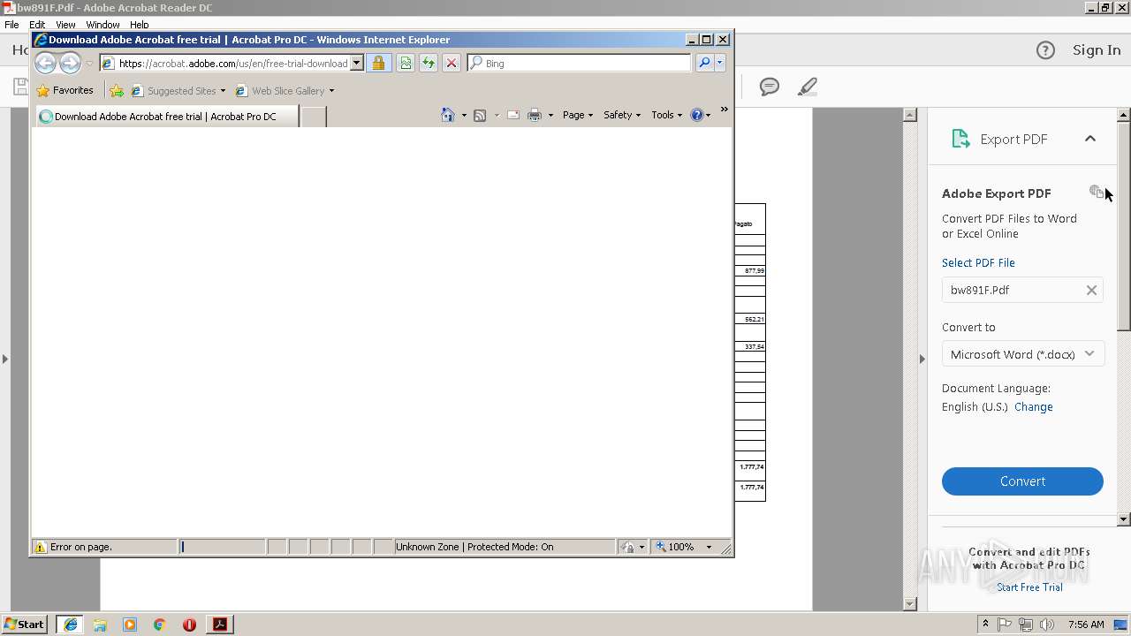Image resolution: width=1131 pixels, height=636 pixels.
Task: Expand left navigation pane arrow
Action: pos(4,359)
